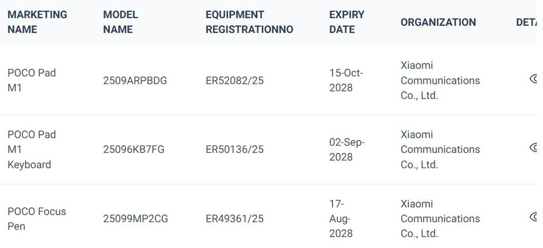View details of POCO Pad M1 Keyboard row
This screenshot has height=248, width=543.
(x=533, y=148)
